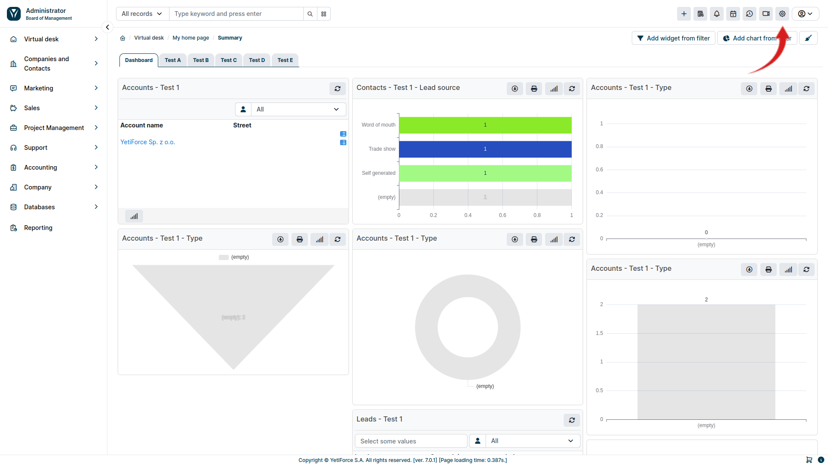This screenshot has height=465, width=828.
Task: Click the search magnifier icon
Action: coord(310,14)
